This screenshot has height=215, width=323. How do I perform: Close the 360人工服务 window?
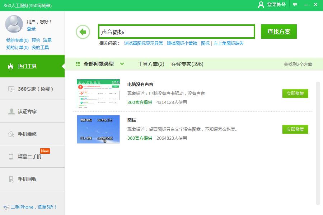(x=315, y=5)
